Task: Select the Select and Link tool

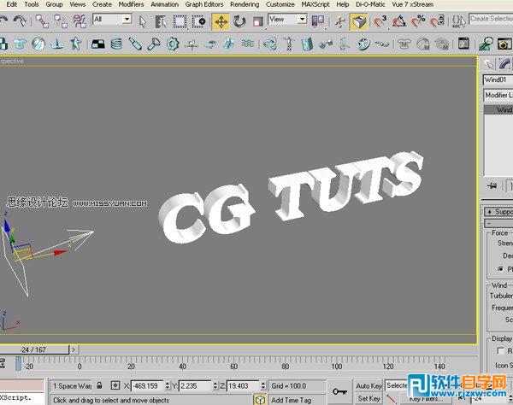Action: pos(42,21)
